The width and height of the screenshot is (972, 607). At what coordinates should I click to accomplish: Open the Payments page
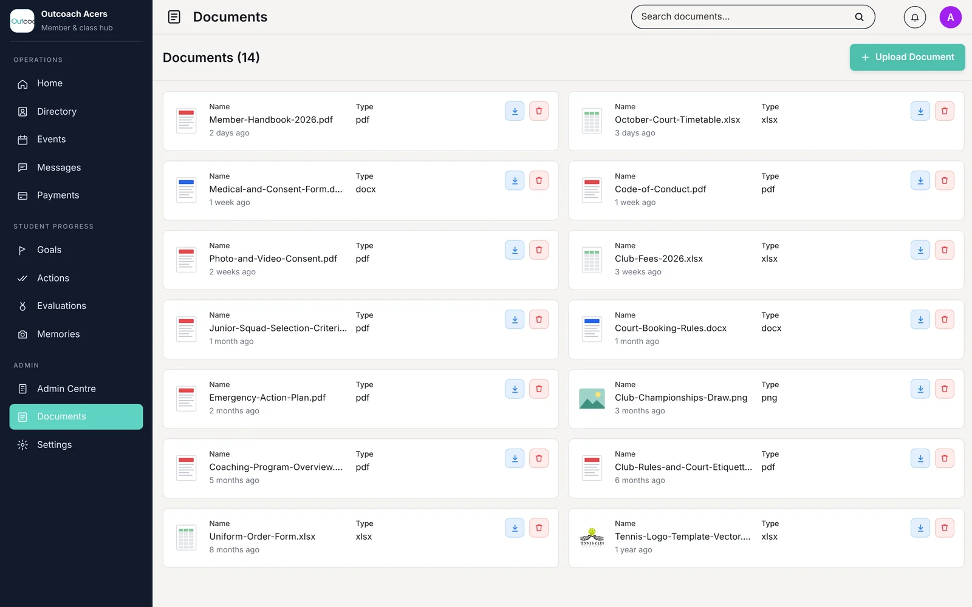pyautogui.click(x=77, y=195)
